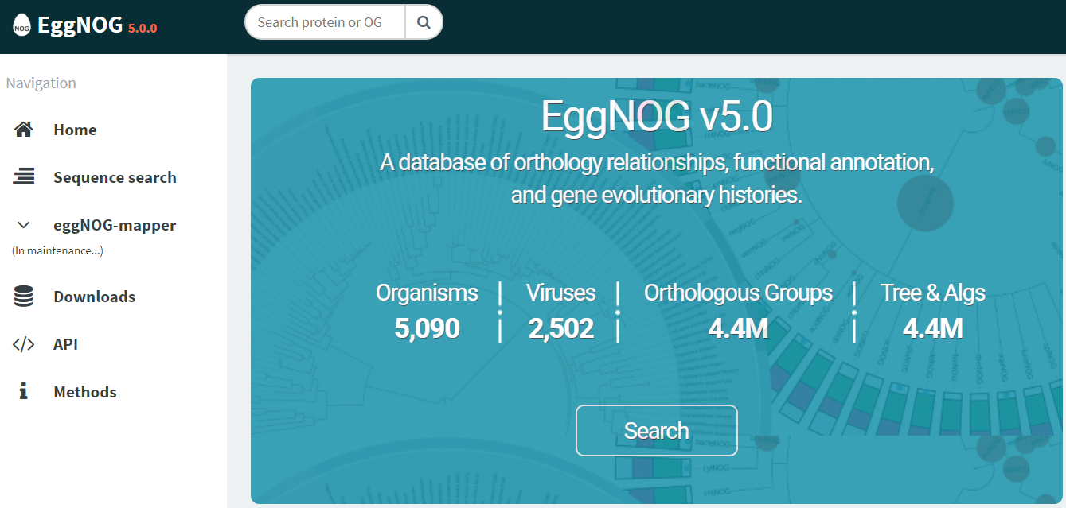Click the Downloads database stack icon
Viewport: 1066px width, 508px height.
coord(23,295)
